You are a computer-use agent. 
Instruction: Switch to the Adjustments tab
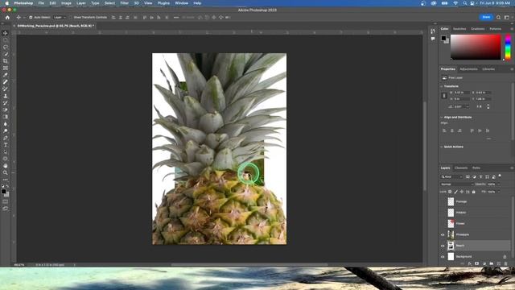[x=468, y=69]
